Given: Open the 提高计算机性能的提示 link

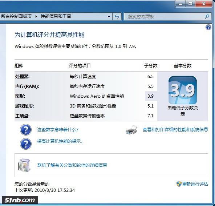Looking at the screenshot, I should (x=60, y=141).
